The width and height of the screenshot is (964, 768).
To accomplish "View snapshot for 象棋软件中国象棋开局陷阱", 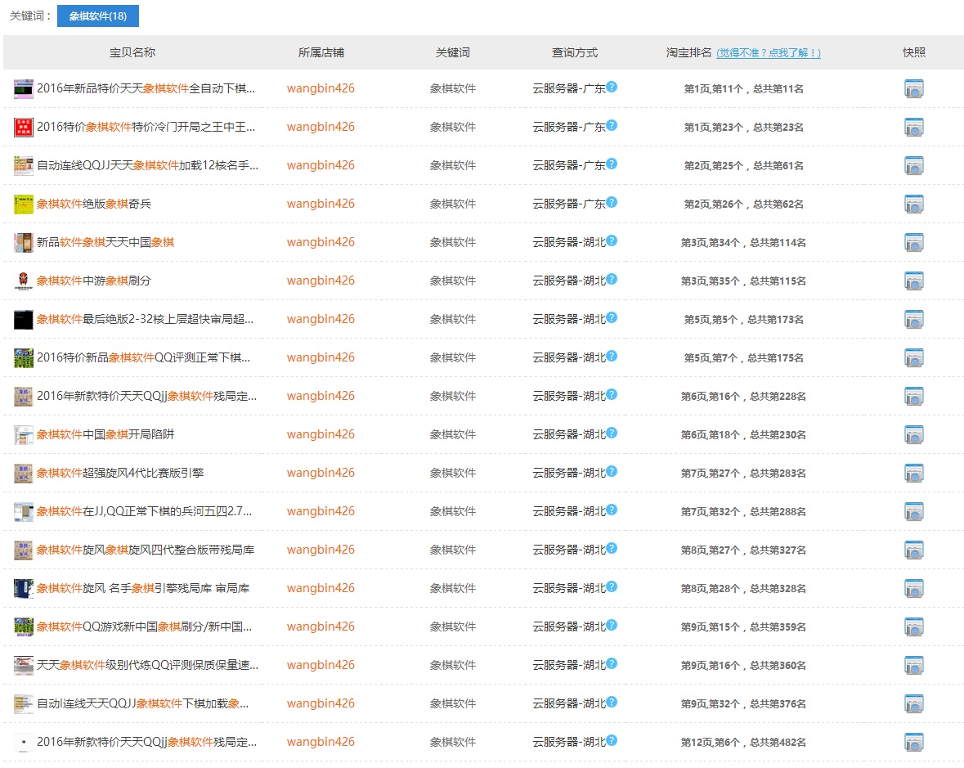I will pos(913,435).
